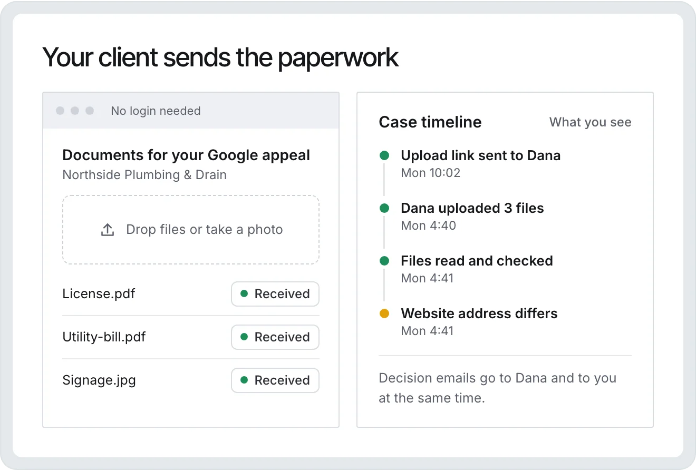Click the 'Your client sends the paperwork' headline

[x=220, y=57]
